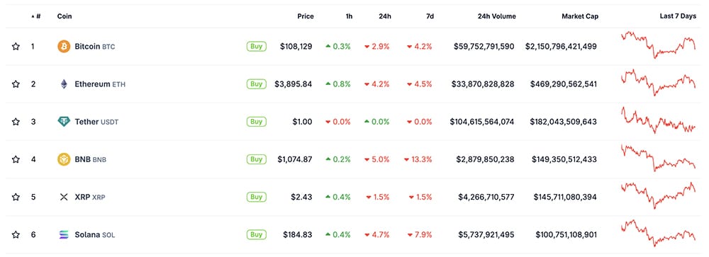Viewport: 709px width, 257px height.
Task: Sort table by Market Cap column header
Action: (580, 16)
